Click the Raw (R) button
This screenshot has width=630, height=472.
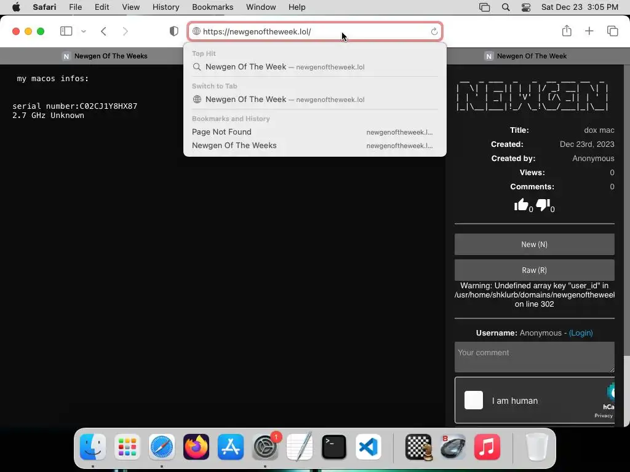[535, 270]
